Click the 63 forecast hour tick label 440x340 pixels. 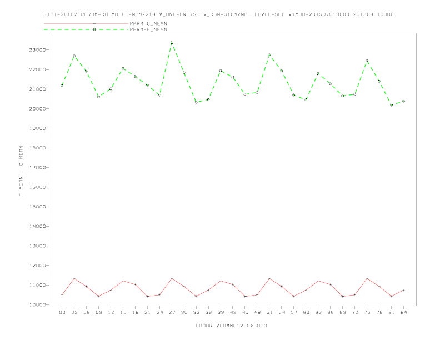pyautogui.click(x=318, y=312)
